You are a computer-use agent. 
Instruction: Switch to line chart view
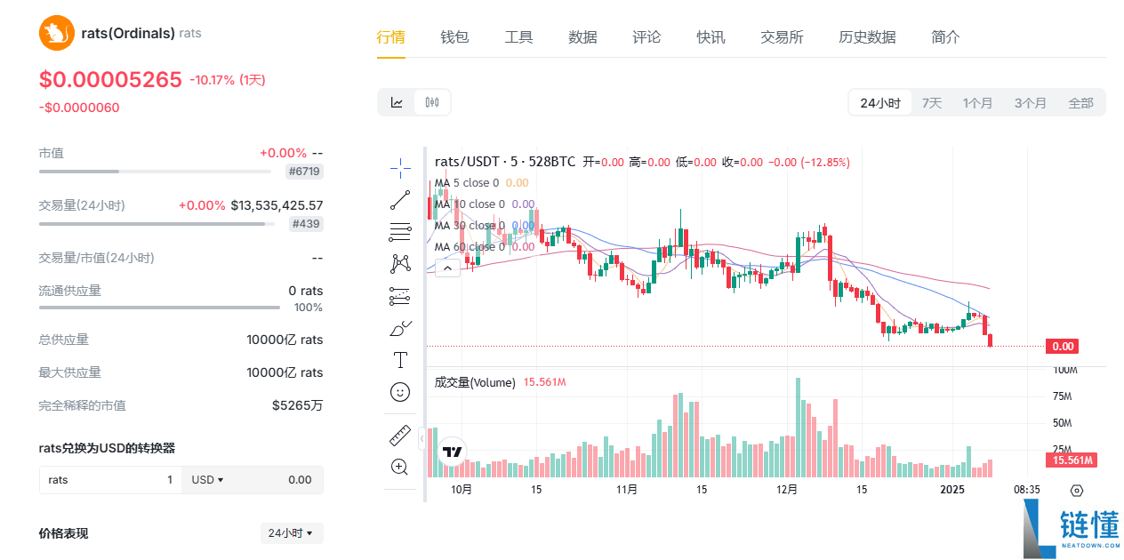tap(397, 102)
